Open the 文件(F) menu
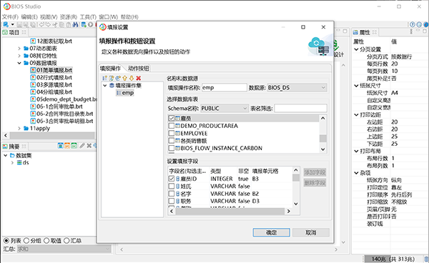Image resolution: width=429 pixels, height=263 pixels. coord(11,17)
